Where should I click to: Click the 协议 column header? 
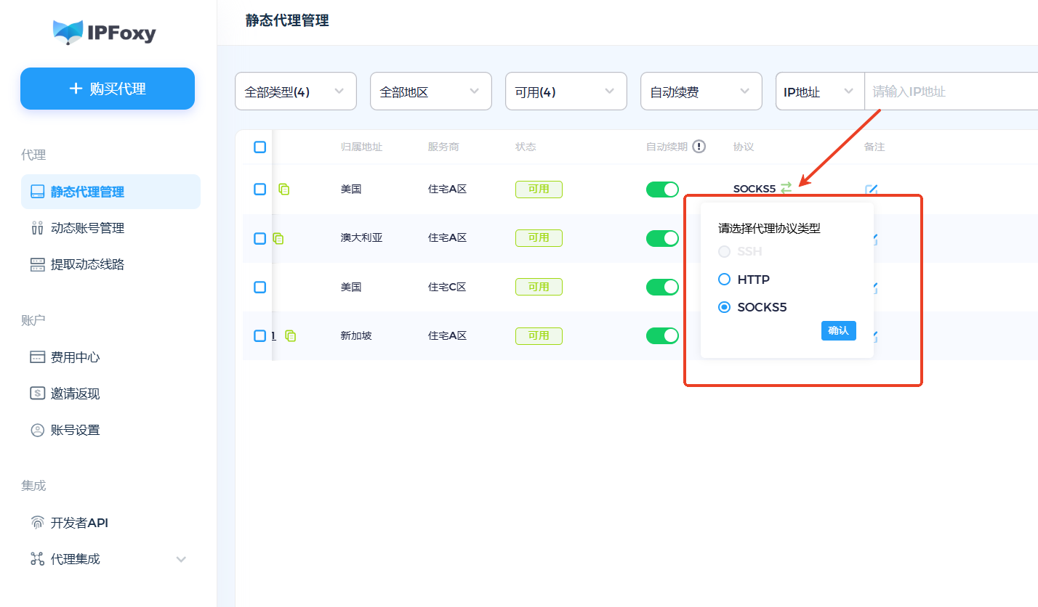tap(744, 147)
